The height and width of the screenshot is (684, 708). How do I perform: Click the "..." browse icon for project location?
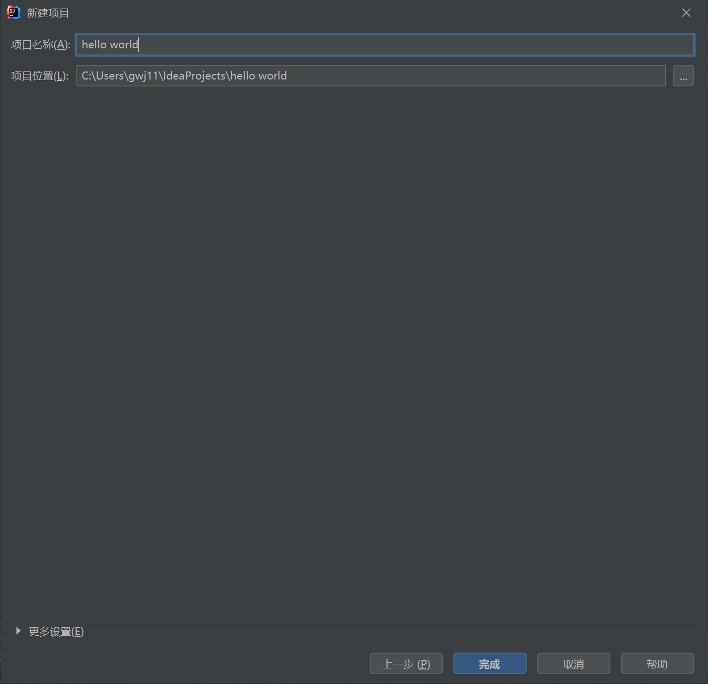[x=683, y=75]
